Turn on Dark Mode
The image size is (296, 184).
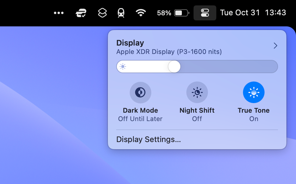point(140,92)
